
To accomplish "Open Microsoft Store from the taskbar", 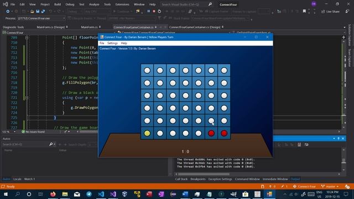I will [246, 194].
